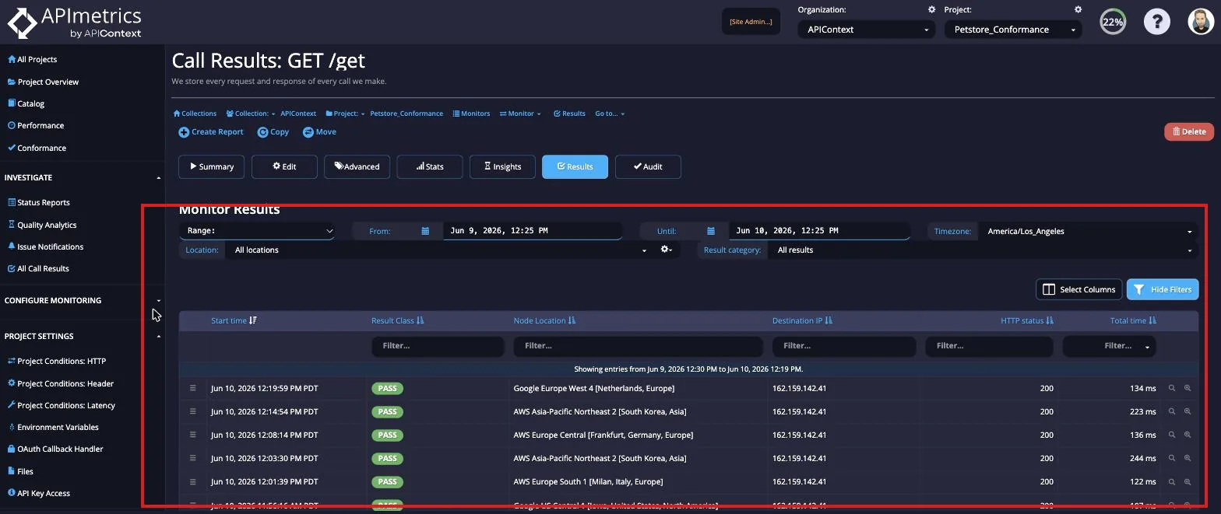Click the APImetrics logo
The image size is (1221, 514).
pyautogui.click(x=75, y=23)
